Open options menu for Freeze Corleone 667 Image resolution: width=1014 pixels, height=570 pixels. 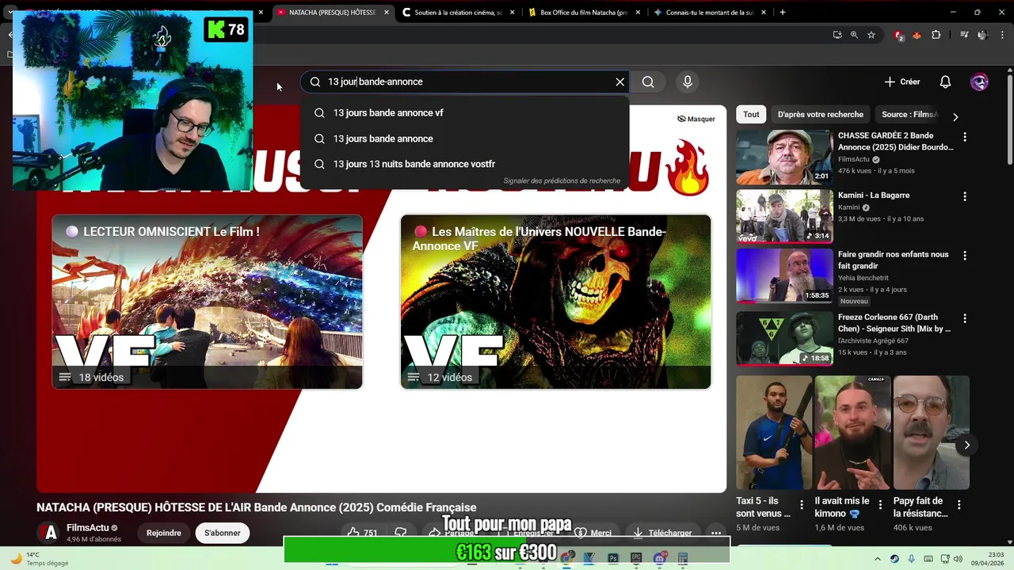click(964, 318)
